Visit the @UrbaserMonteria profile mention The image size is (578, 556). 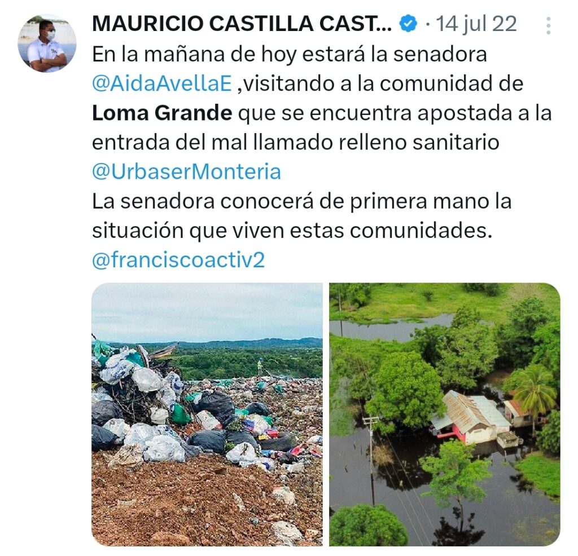[x=186, y=172]
